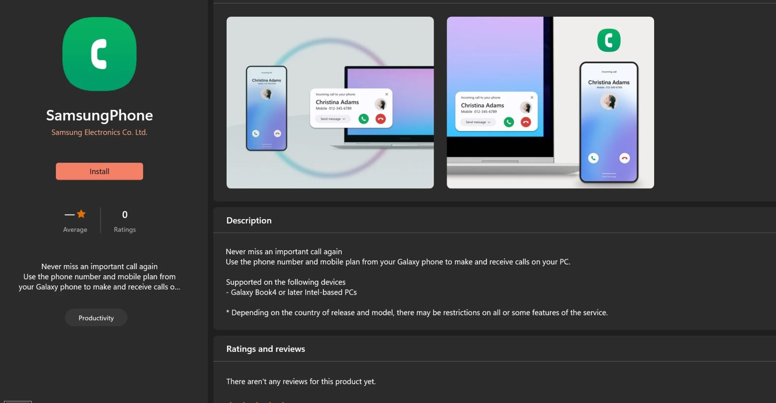Image resolution: width=776 pixels, height=403 pixels.
Task: Click the Ratings and reviews heading
Action: (x=266, y=349)
